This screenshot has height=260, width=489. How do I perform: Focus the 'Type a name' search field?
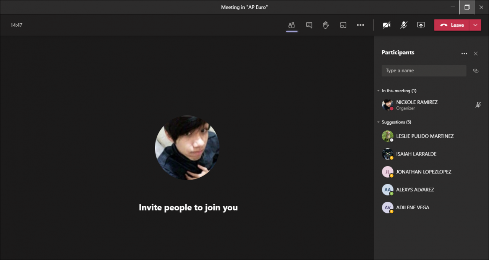[x=424, y=71]
